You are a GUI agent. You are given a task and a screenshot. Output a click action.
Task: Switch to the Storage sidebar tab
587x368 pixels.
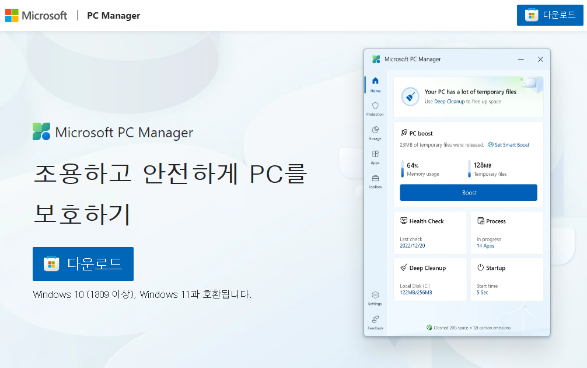tap(375, 133)
